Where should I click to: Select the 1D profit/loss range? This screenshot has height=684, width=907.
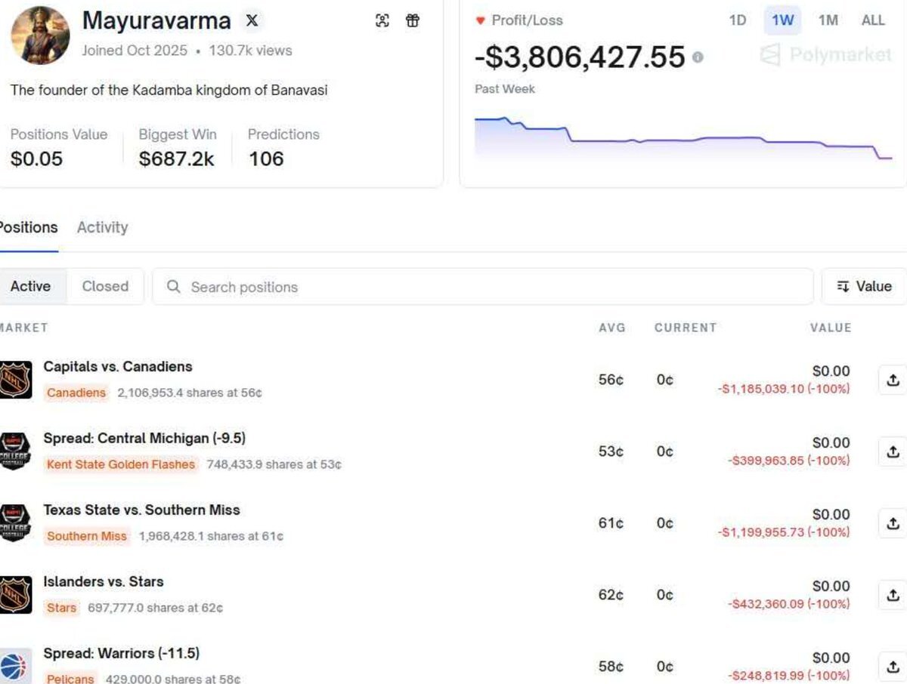coord(738,20)
